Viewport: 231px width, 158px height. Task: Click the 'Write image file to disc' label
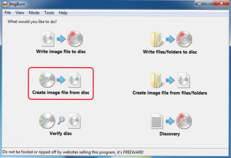[x=61, y=52]
